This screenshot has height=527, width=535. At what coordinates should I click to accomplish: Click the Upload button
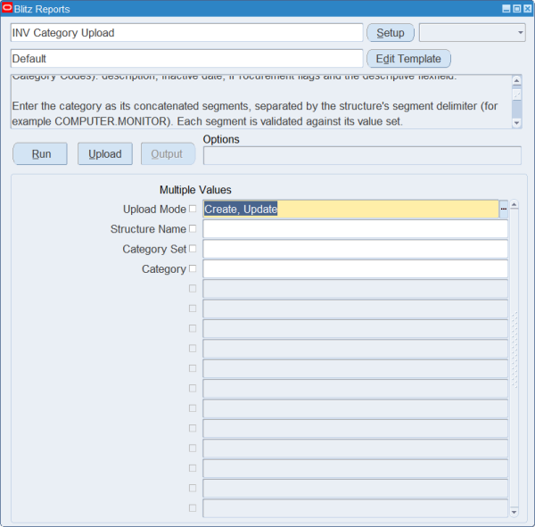105,154
